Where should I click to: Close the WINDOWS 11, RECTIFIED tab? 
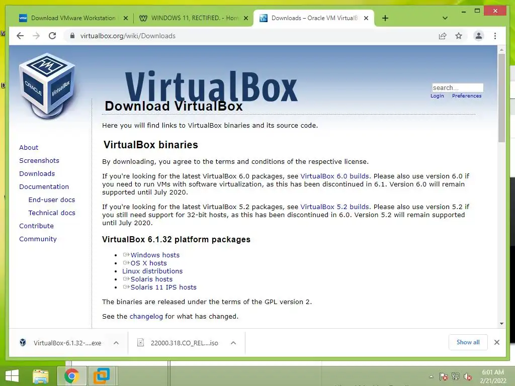[245, 18]
